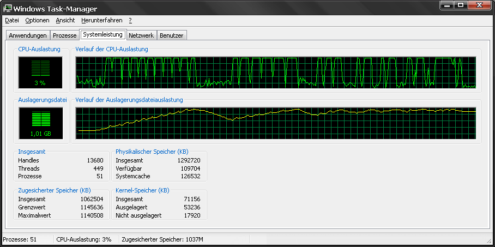
Task: Maximize the Task-Manager window
Action: tap(461, 5)
